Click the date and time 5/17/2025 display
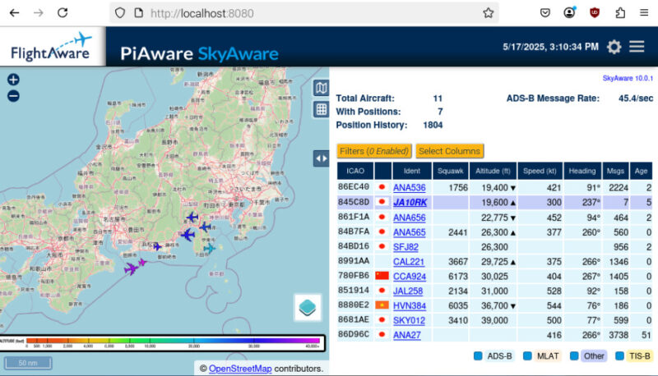Screen dimensions: 658x376 (x=550, y=47)
